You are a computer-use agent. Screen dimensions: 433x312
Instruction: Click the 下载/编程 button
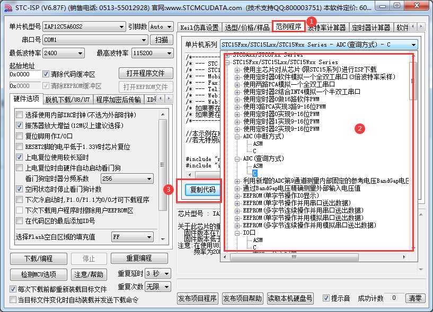click(38, 258)
